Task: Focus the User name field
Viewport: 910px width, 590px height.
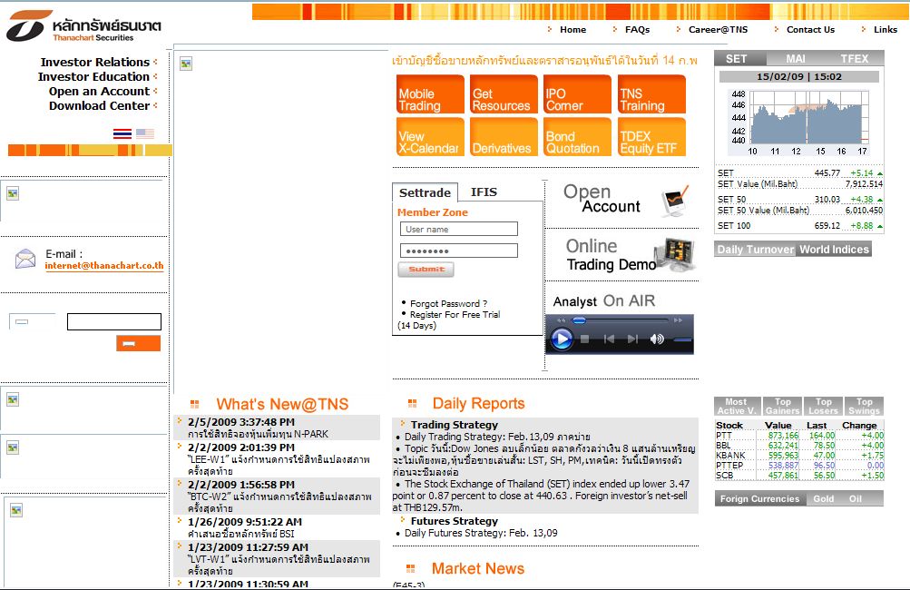Action: 458,229
